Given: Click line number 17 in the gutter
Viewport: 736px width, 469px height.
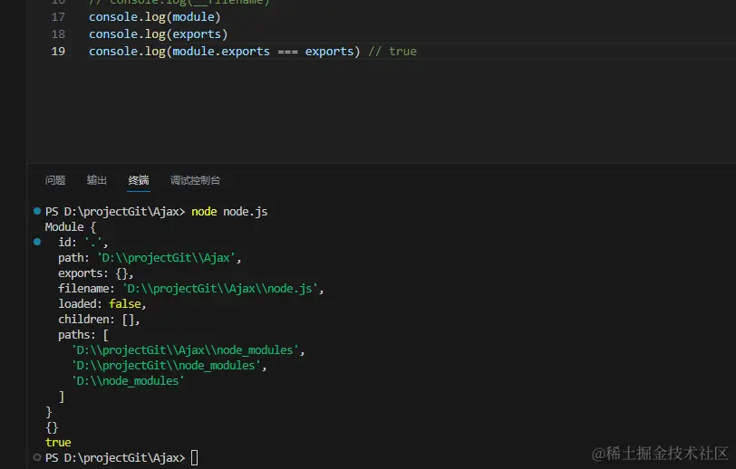Looking at the screenshot, I should click(58, 17).
